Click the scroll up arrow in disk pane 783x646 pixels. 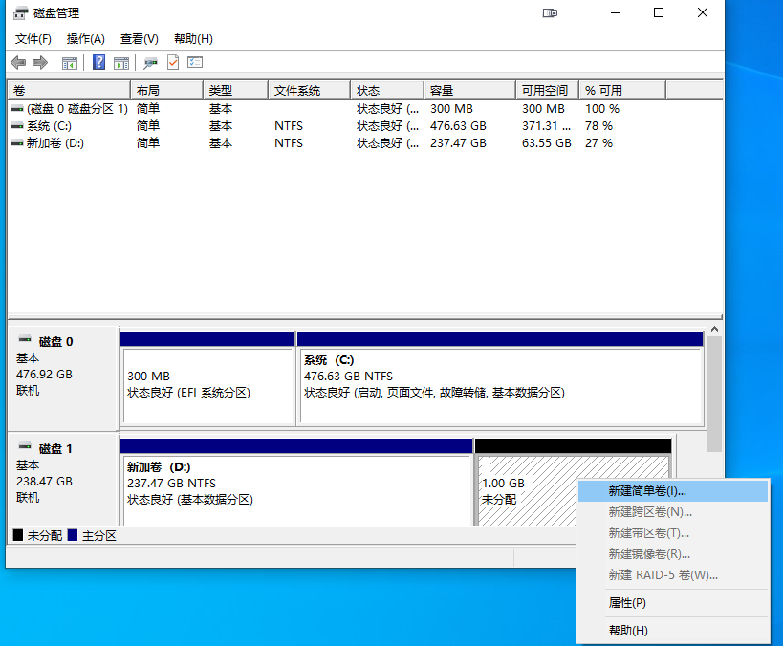(x=714, y=329)
